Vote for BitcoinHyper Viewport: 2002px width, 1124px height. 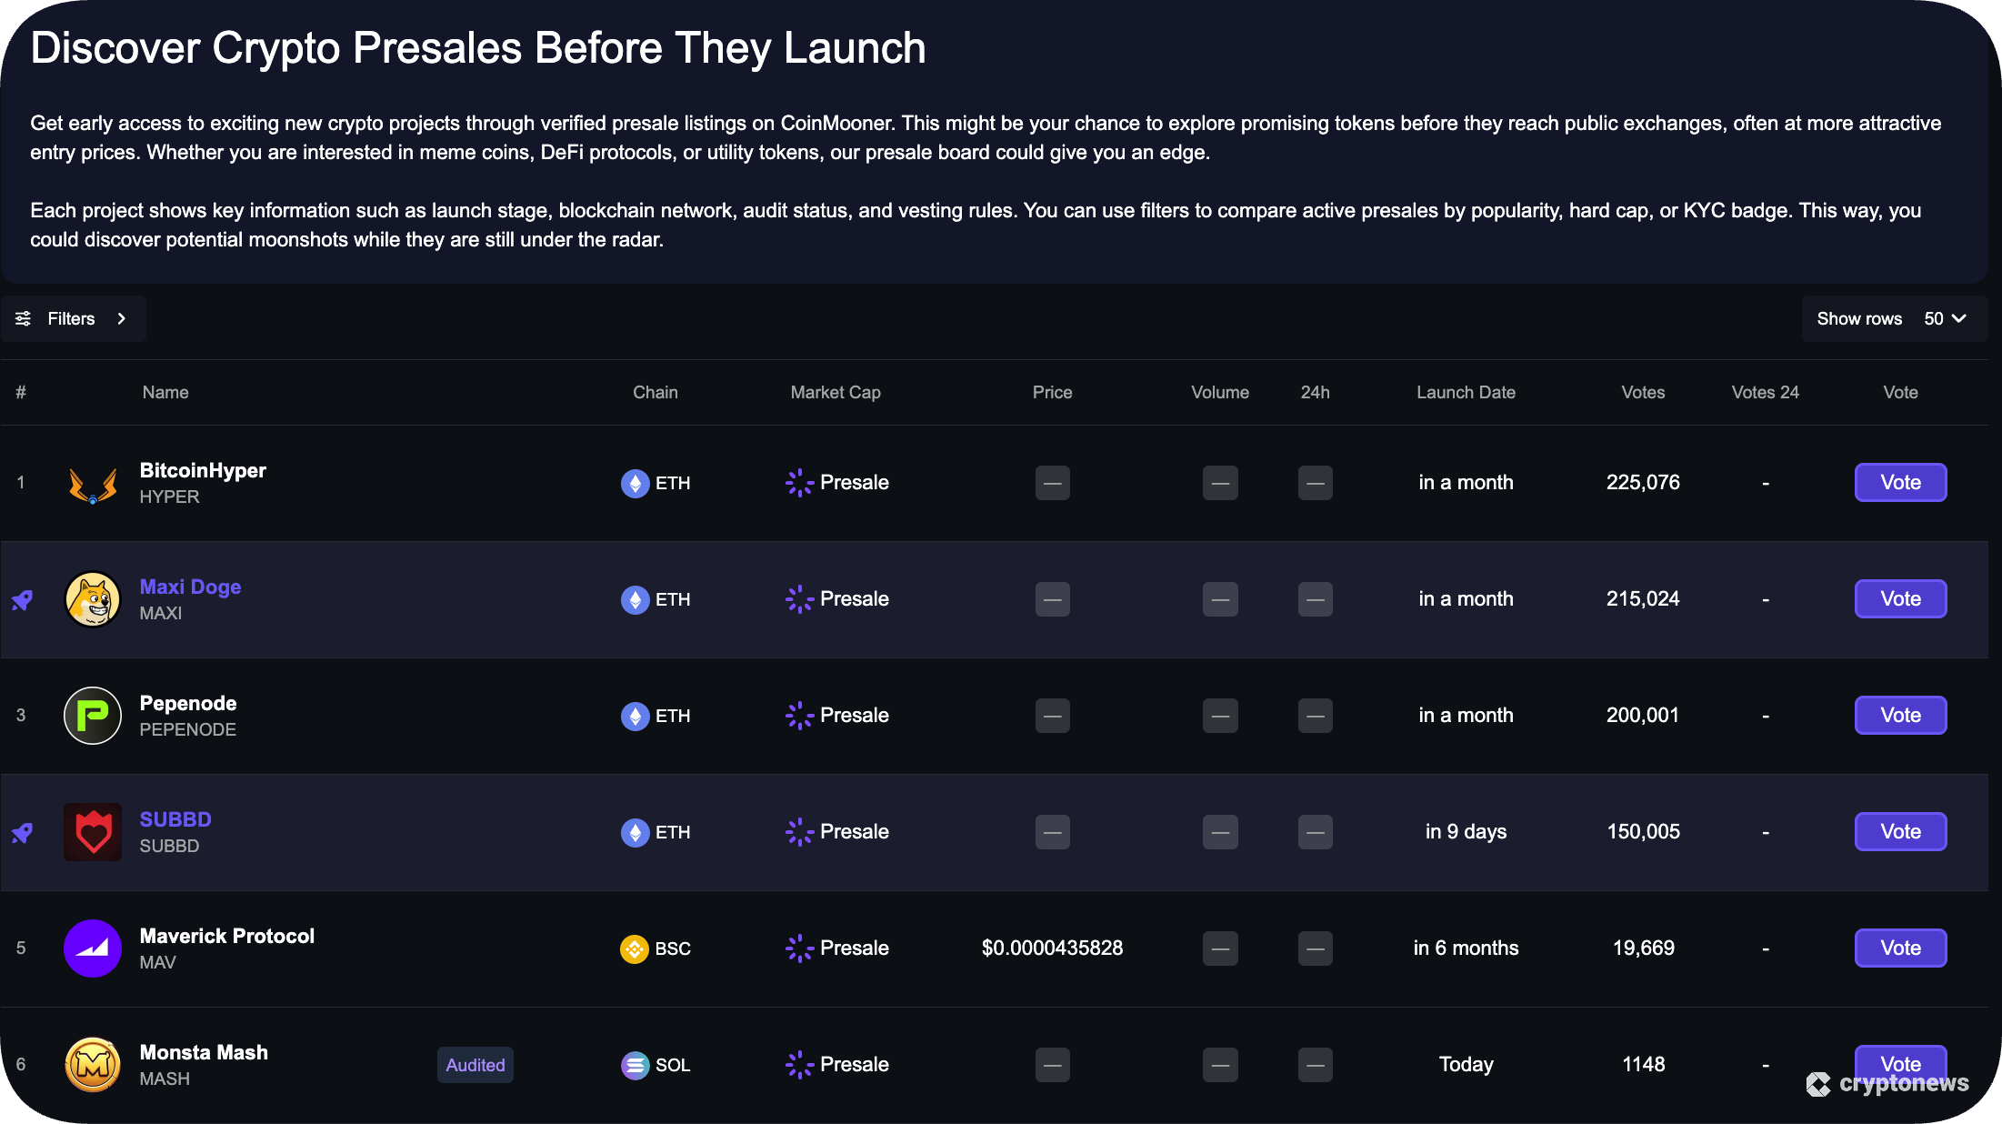coord(1900,483)
